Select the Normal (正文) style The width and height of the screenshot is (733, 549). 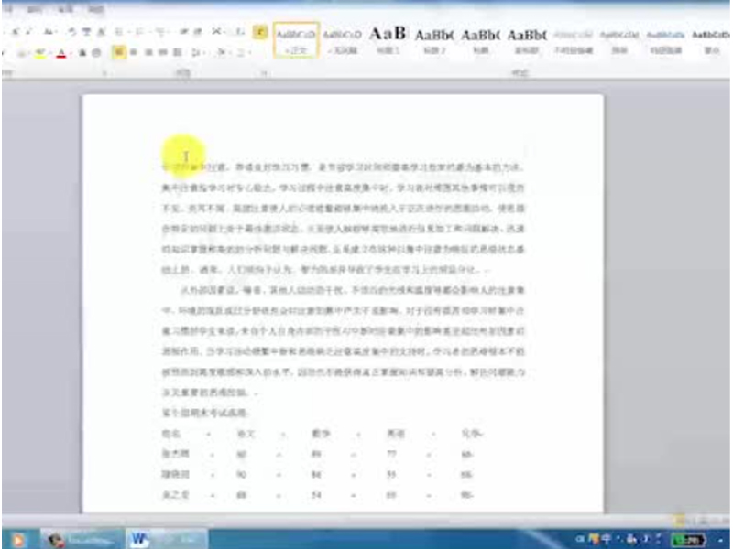coord(296,39)
